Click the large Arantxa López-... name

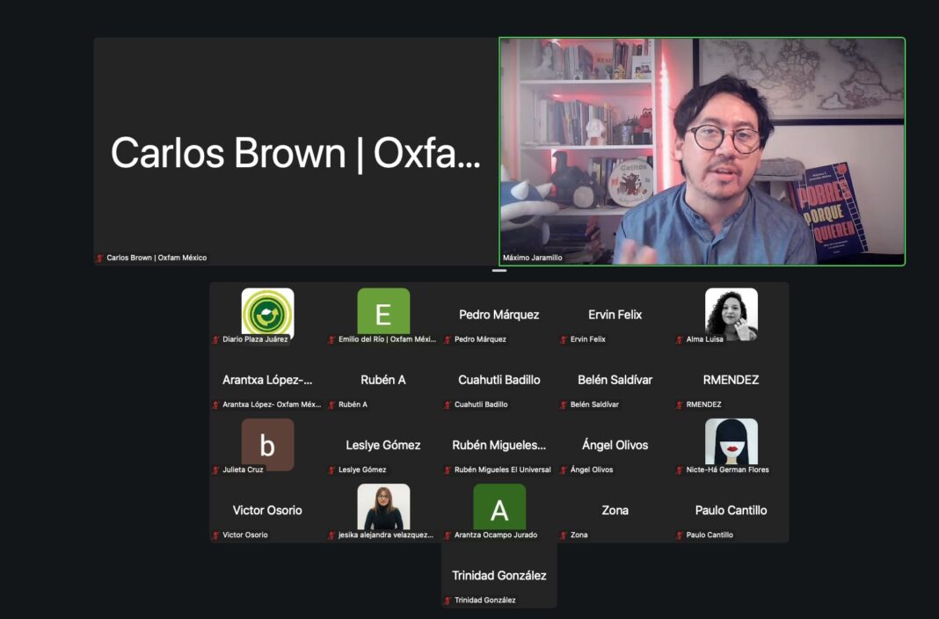(x=267, y=380)
